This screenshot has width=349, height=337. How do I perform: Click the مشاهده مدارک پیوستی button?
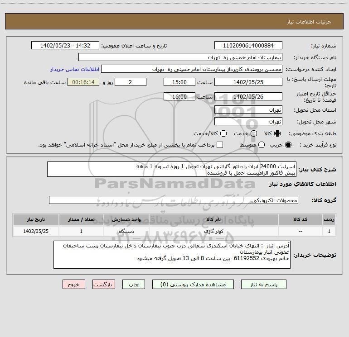click(193, 285)
